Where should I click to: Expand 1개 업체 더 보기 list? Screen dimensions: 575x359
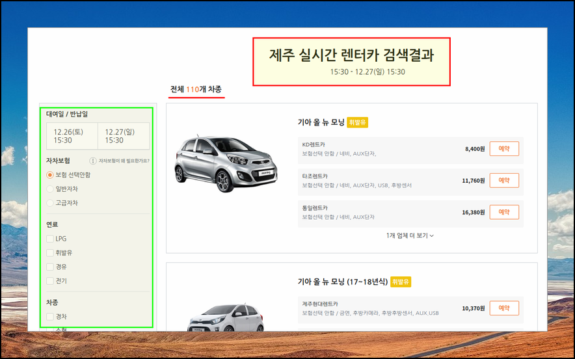(x=410, y=235)
